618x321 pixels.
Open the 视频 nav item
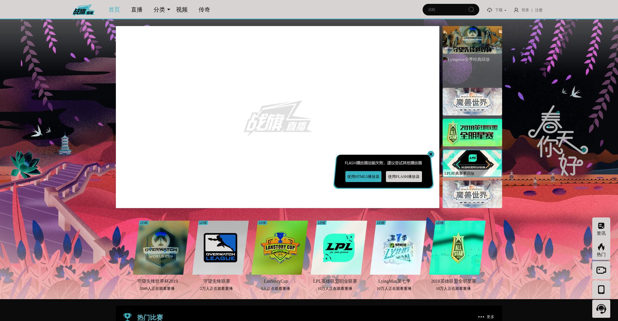coord(182,10)
